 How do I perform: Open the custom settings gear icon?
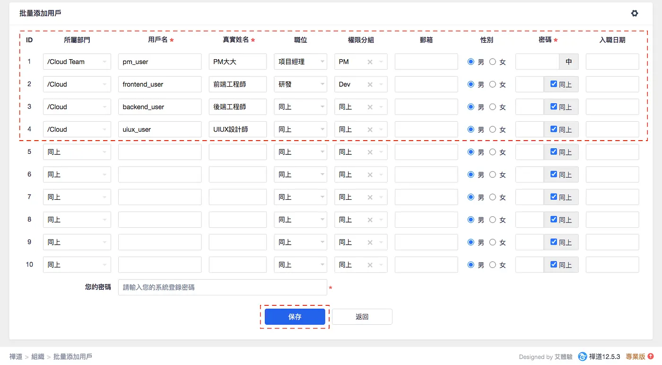pos(635,13)
